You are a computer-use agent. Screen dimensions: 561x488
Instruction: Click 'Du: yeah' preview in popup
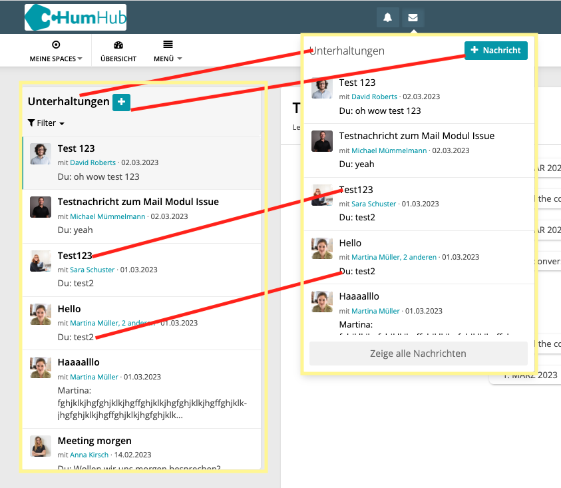357,164
